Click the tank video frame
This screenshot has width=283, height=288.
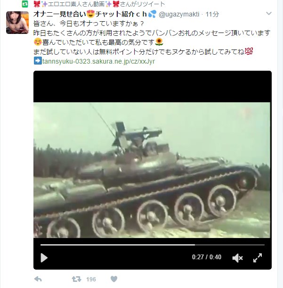coord(152,170)
